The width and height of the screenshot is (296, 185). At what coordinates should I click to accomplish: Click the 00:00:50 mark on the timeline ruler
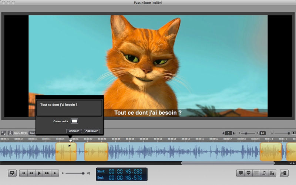pyautogui.click(x=130, y=139)
